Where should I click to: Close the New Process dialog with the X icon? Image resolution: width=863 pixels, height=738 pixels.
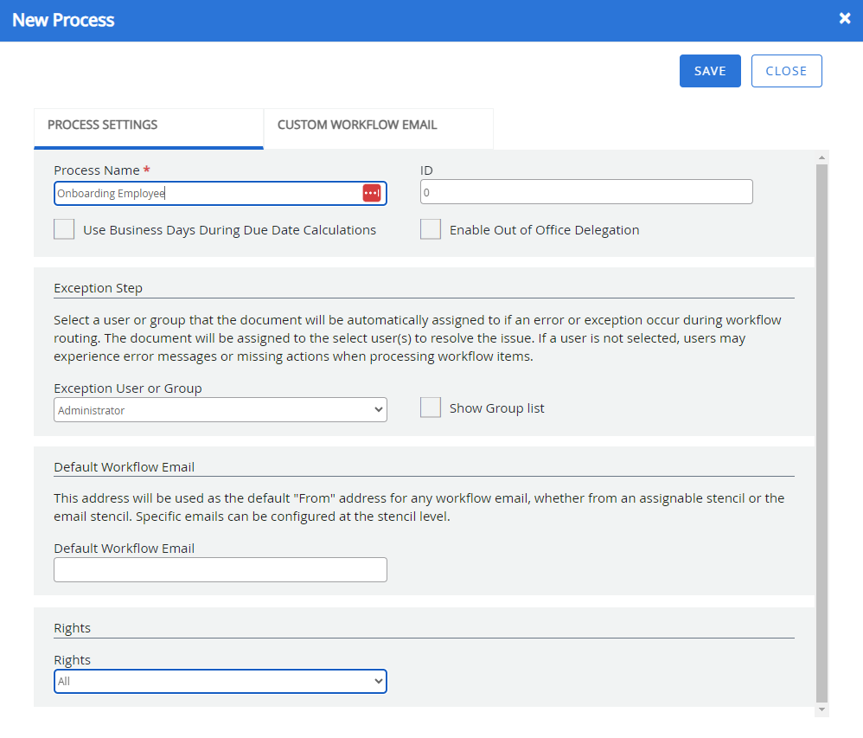click(x=845, y=19)
